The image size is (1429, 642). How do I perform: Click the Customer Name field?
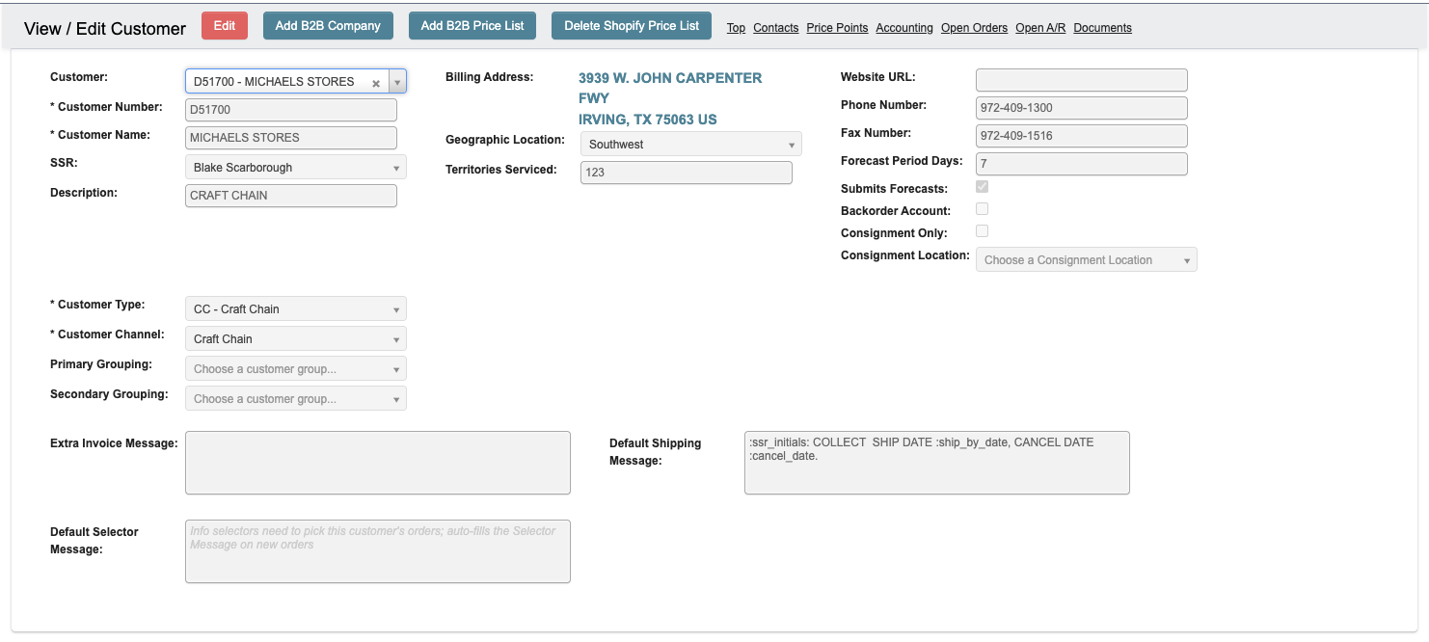point(291,138)
